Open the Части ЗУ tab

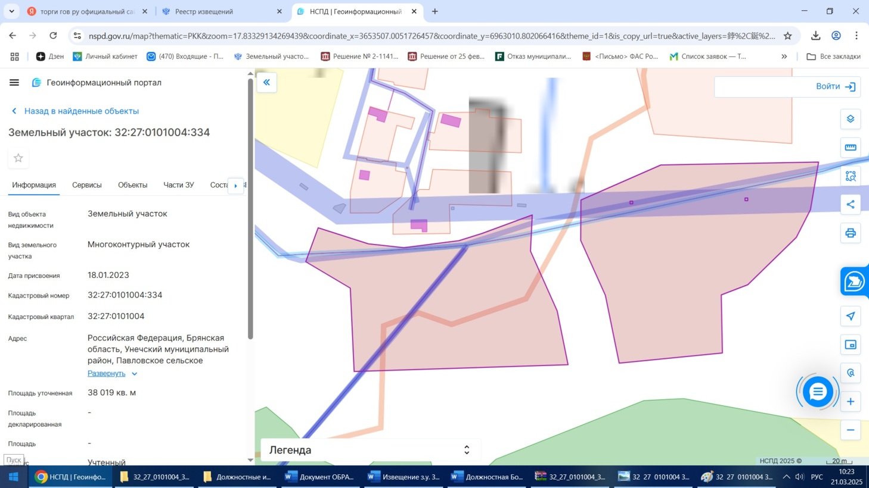178,185
